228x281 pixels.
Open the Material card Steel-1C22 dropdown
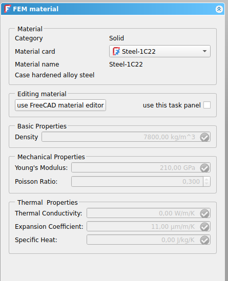point(160,51)
